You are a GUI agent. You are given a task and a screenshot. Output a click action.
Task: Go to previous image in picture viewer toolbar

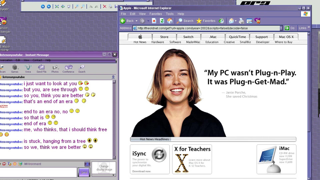(43, 7)
